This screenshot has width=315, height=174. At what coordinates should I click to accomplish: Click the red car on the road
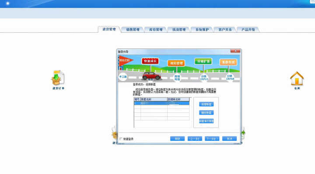coord(151,76)
